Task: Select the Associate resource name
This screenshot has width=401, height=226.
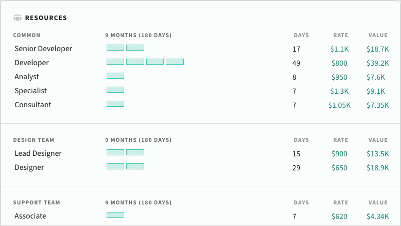Action: point(30,216)
